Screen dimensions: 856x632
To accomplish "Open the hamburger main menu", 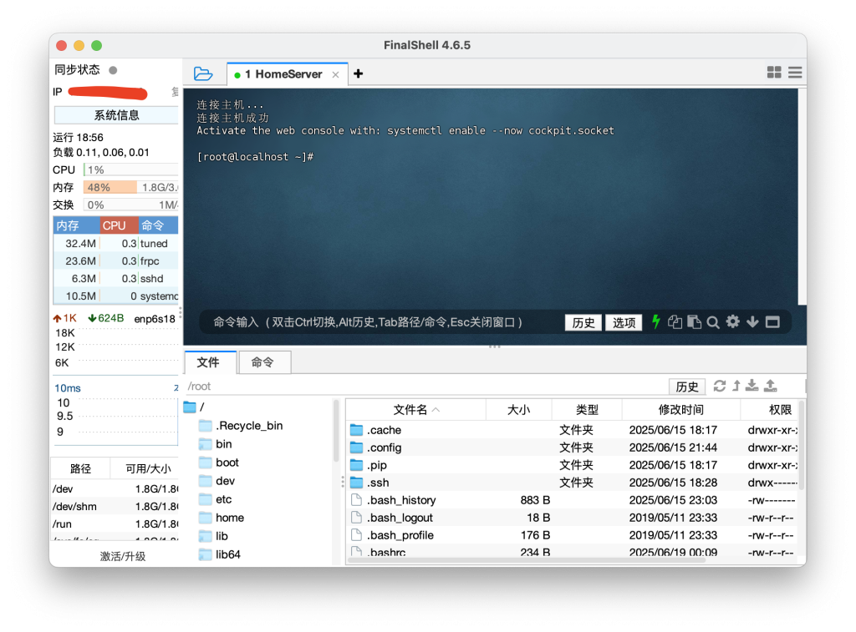I will click(795, 73).
